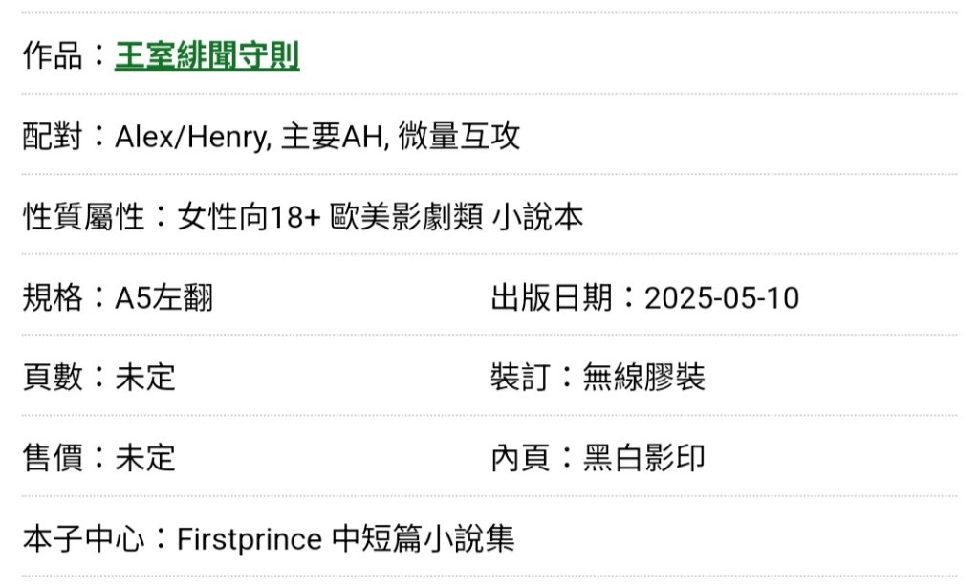This screenshot has width=979, height=588.
Task: Click the 性質屬性 label
Action: [x=84, y=217]
